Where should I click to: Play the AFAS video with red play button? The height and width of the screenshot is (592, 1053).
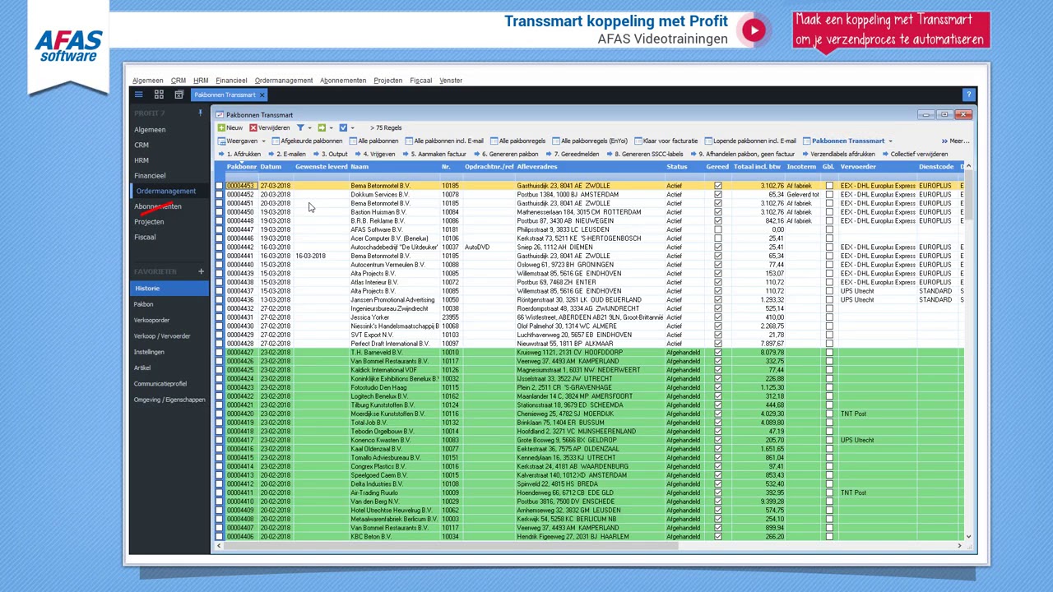point(754,30)
